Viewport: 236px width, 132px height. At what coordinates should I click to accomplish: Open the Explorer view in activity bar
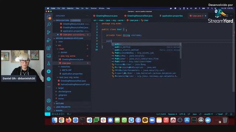pyautogui.click(x=49, y=17)
